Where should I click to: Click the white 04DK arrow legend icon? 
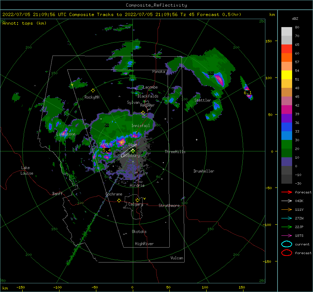click(287, 201)
